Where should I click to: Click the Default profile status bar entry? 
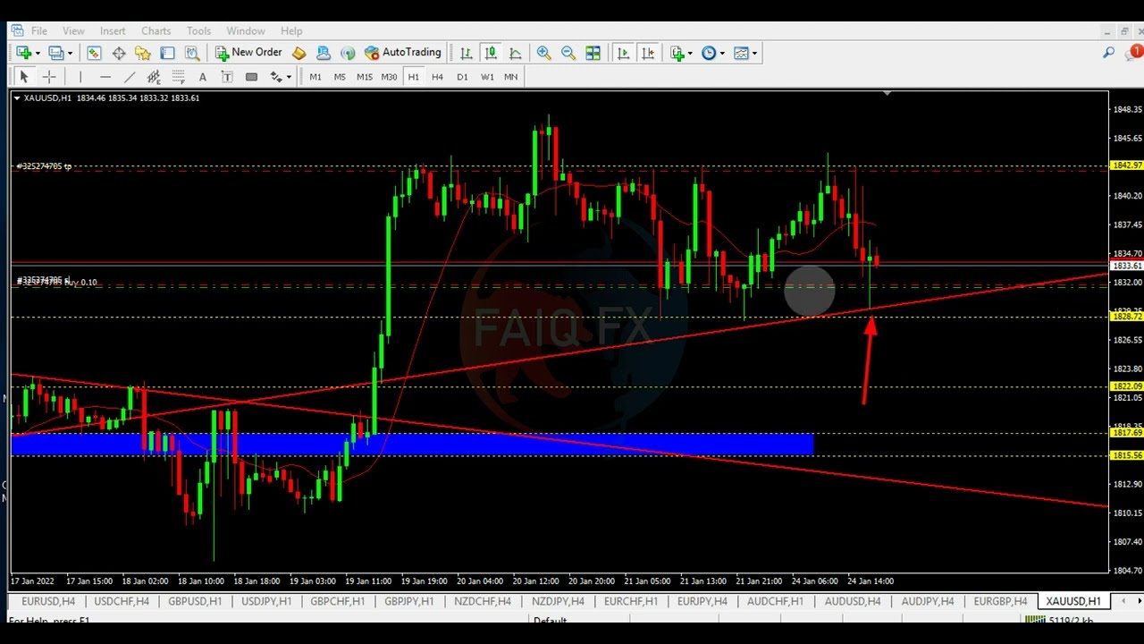click(550, 620)
